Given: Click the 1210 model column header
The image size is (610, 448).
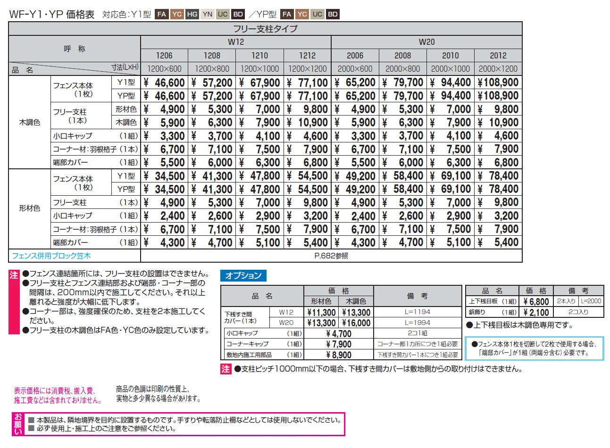Looking at the screenshot, I should (x=259, y=55).
